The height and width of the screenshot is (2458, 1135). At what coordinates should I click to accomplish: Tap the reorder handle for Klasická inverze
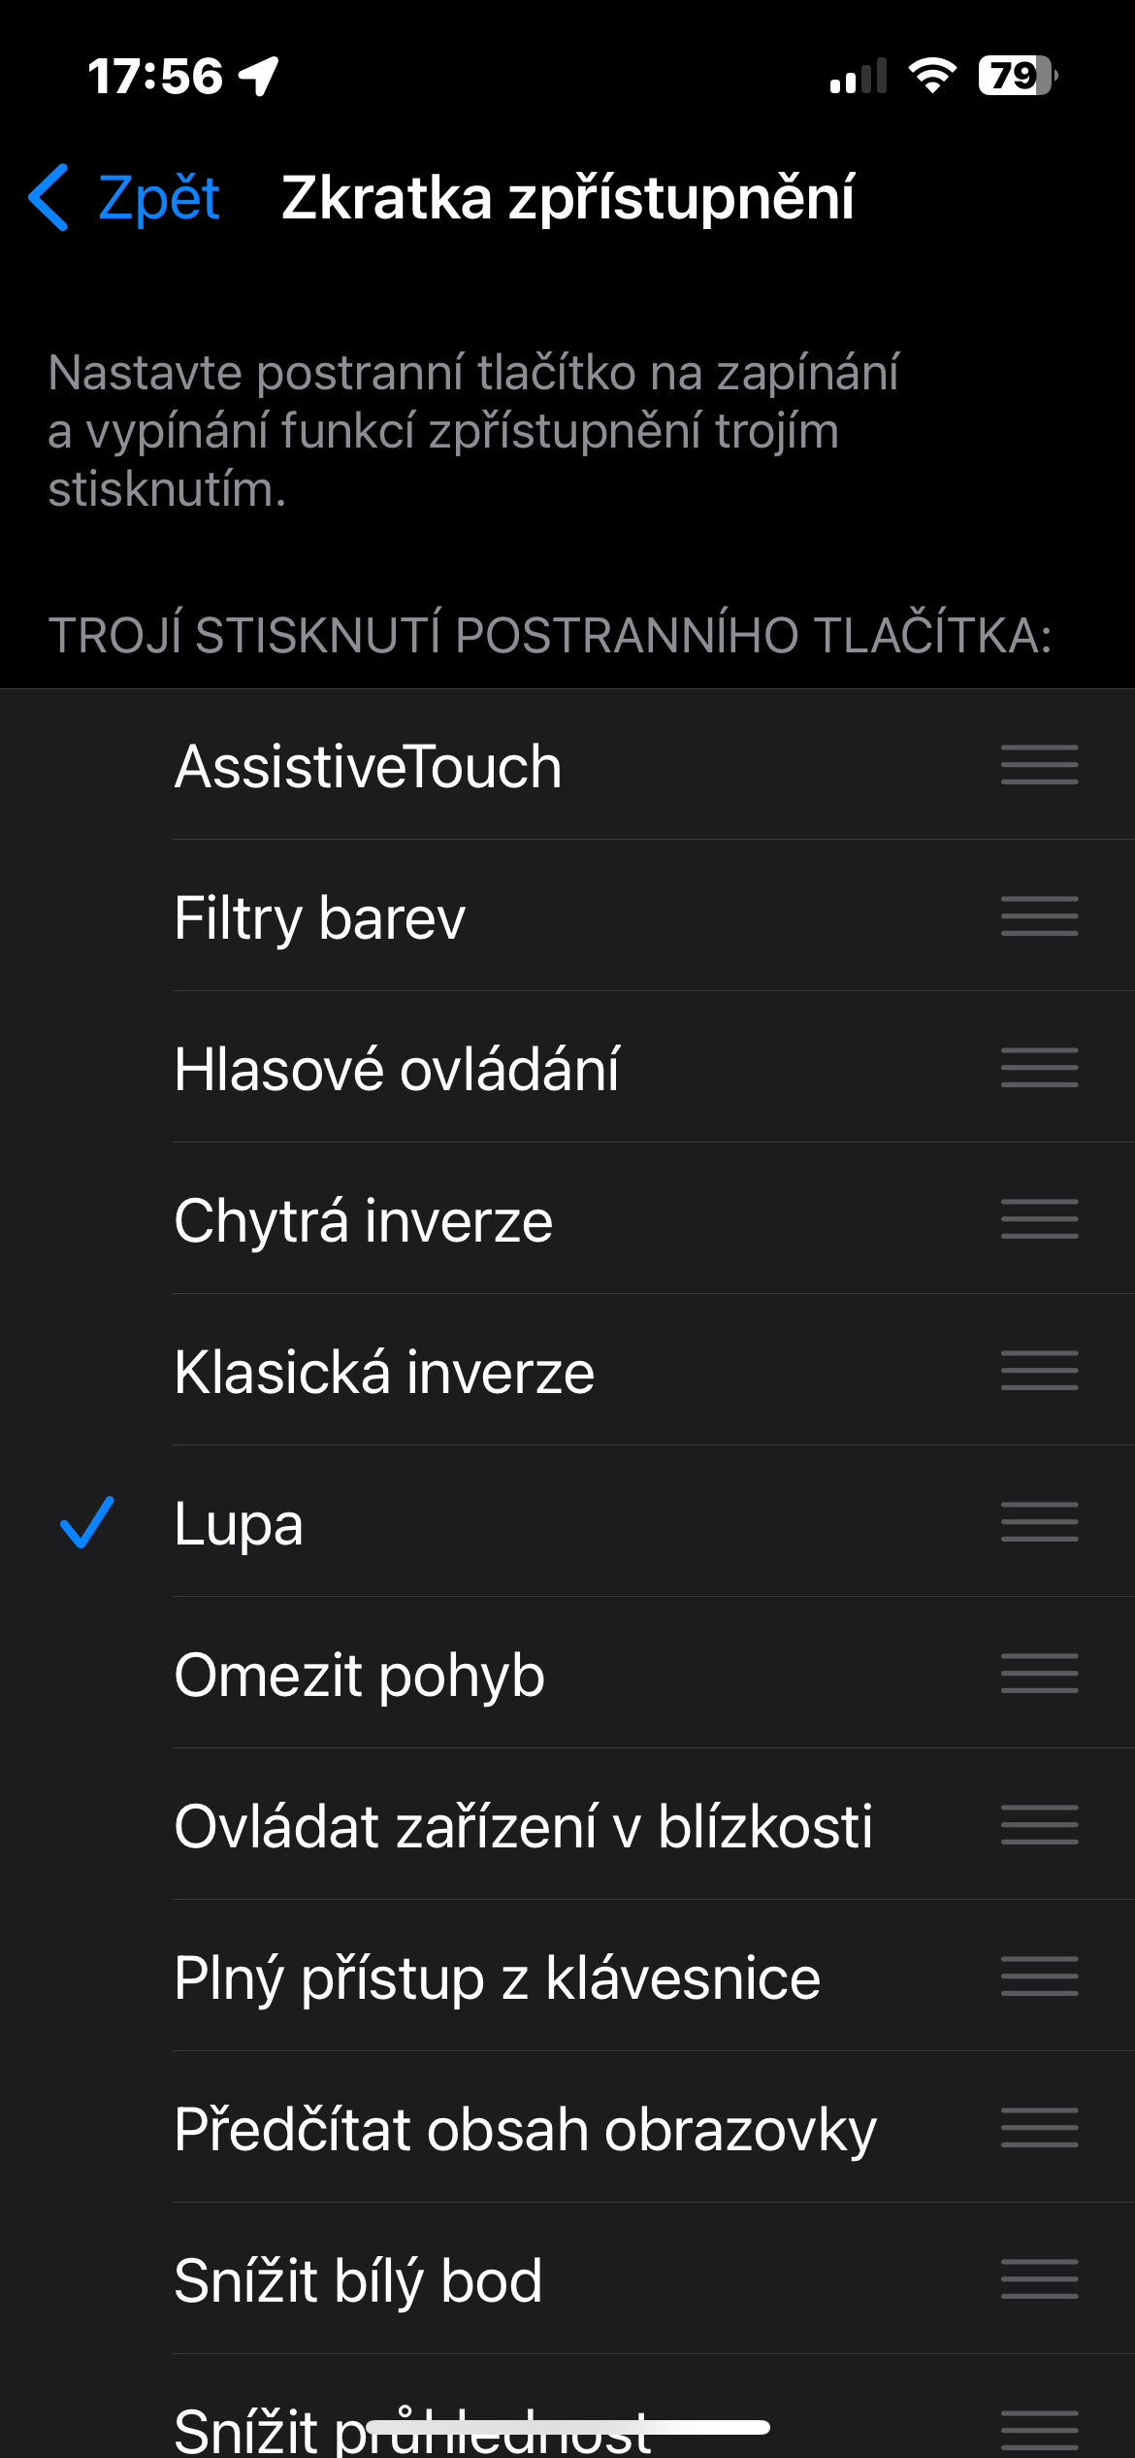coord(1039,1371)
